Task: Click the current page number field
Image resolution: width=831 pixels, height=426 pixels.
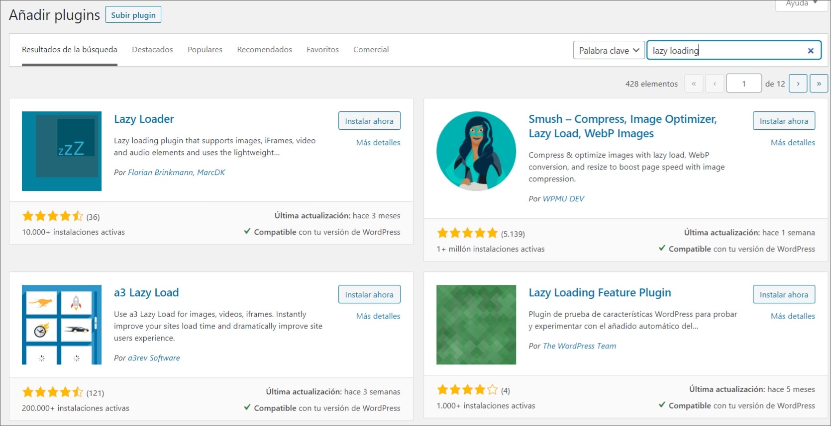Action: tap(744, 84)
